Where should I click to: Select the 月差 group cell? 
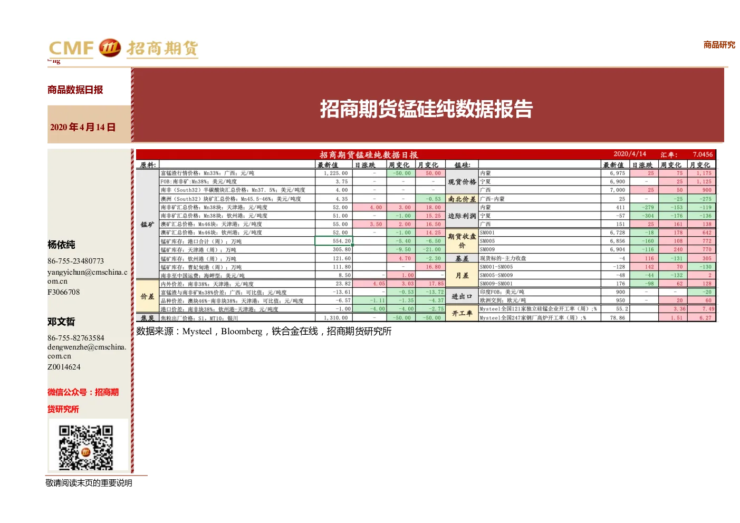click(x=462, y=275)
